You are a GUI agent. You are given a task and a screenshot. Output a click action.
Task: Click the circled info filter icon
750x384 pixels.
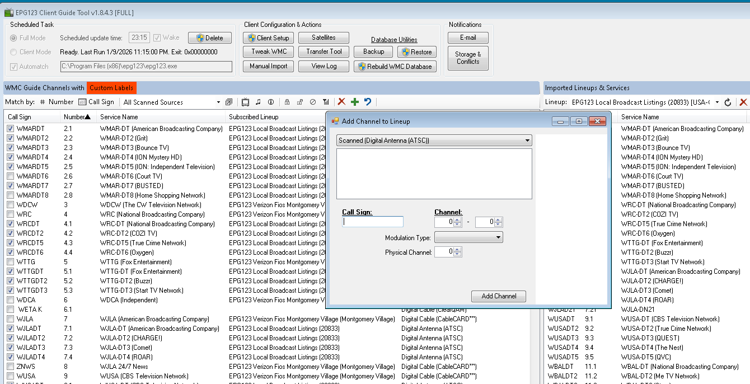pos(271,102)
